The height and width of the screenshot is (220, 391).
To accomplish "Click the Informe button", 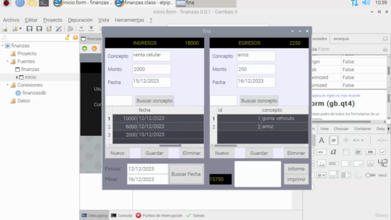I will [x=296, y=169].
